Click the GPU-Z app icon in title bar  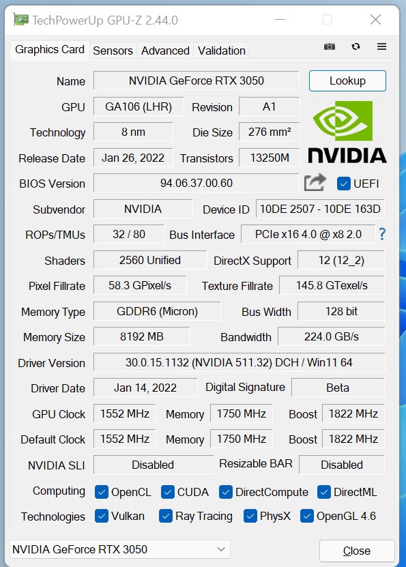coord(21,20)
